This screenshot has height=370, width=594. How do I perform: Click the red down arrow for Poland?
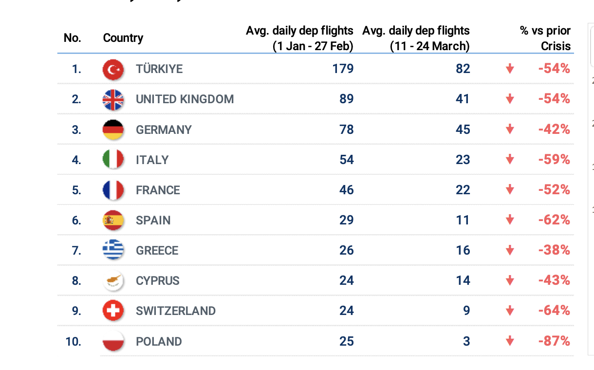(x=510, y=341)
